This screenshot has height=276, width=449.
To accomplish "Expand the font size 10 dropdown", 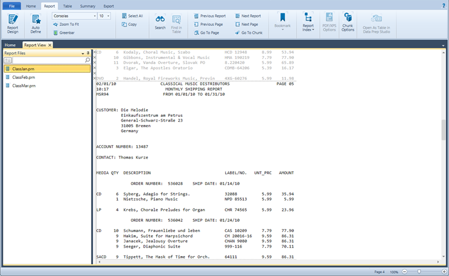I will (x=108, y=16).
